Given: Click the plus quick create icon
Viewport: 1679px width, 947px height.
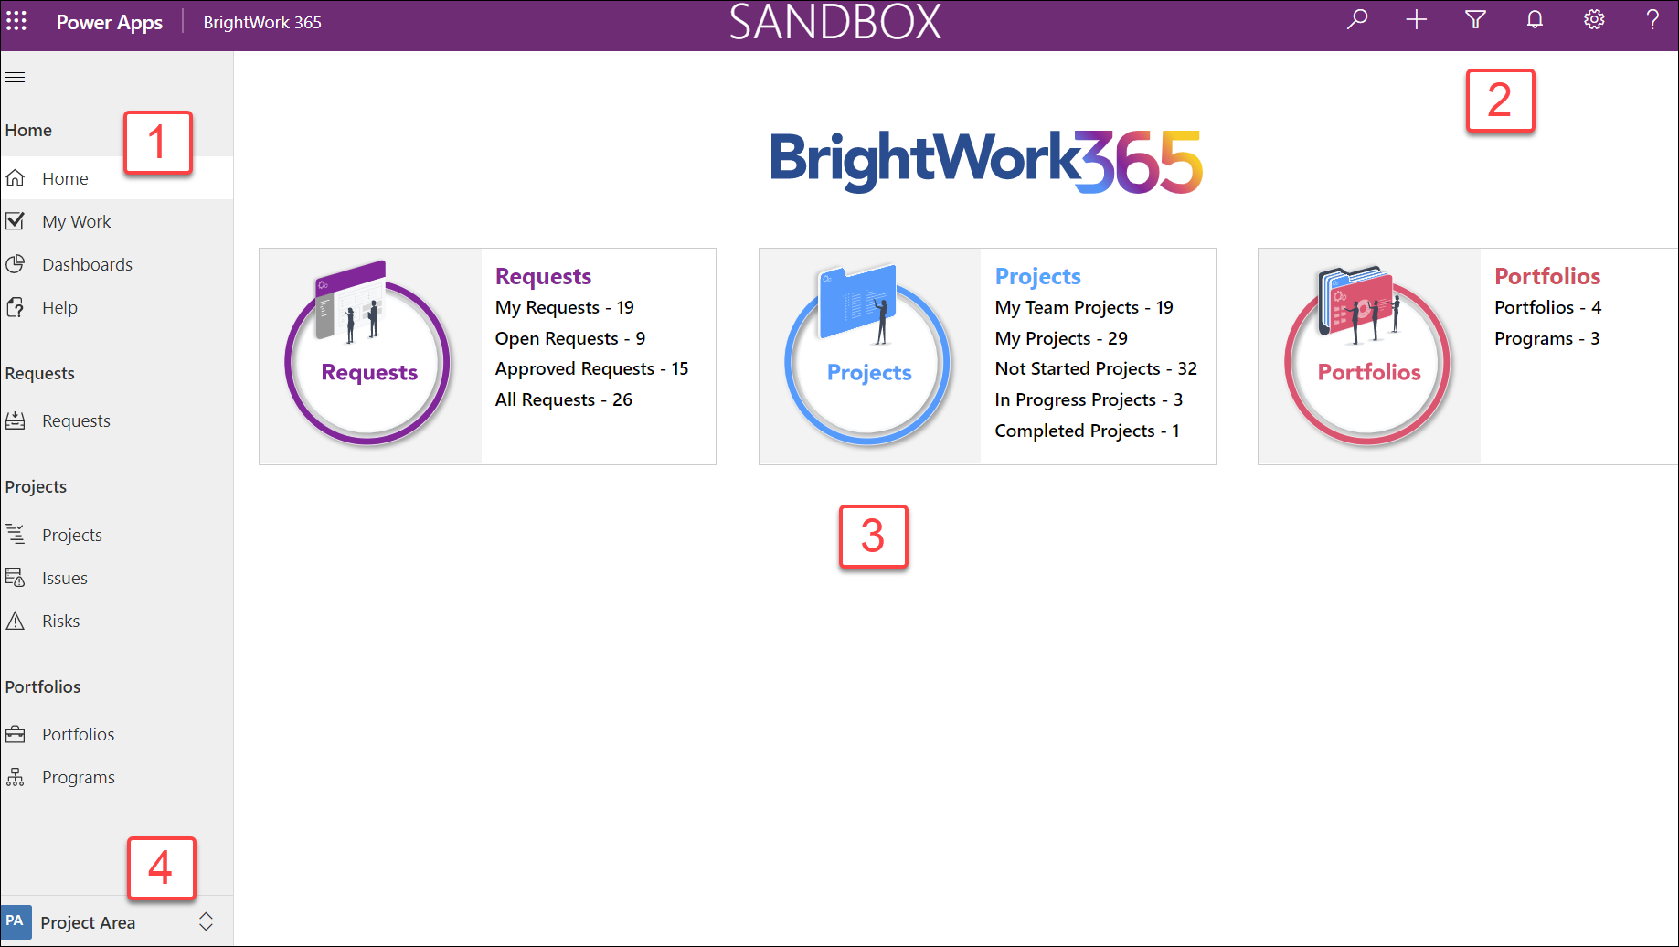Looking at the screenshot, I should coord(1416,19).
